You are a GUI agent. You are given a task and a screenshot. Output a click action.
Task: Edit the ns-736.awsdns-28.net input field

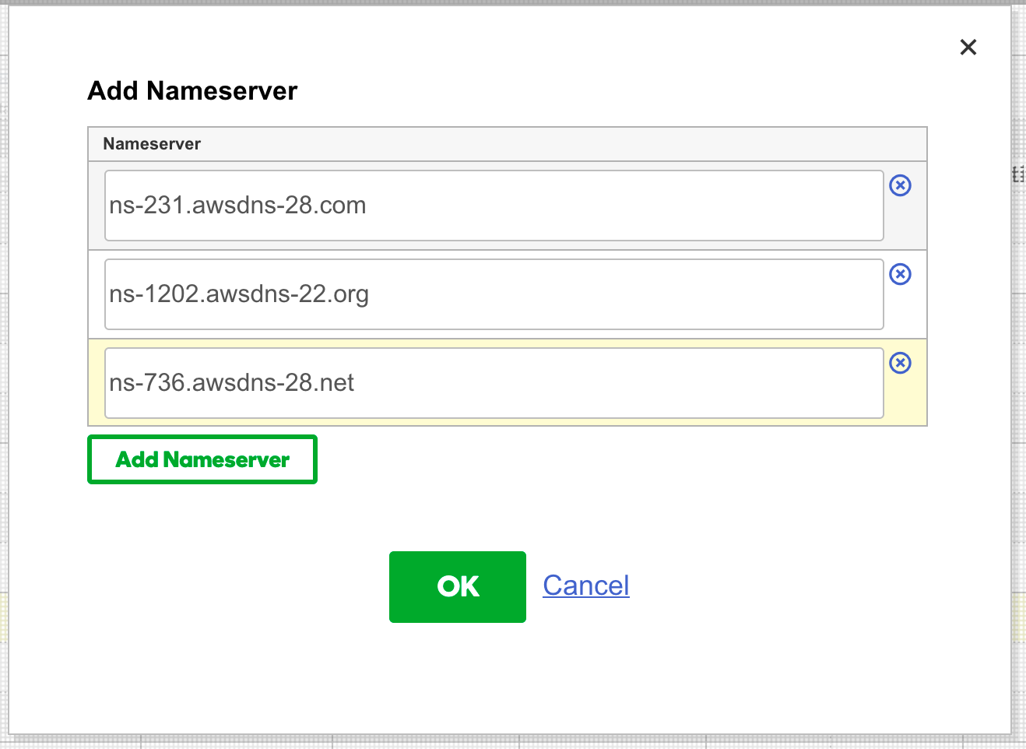(x=494, y=383)
